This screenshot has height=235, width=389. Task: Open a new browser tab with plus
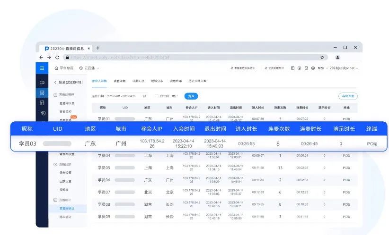point(98,48)
